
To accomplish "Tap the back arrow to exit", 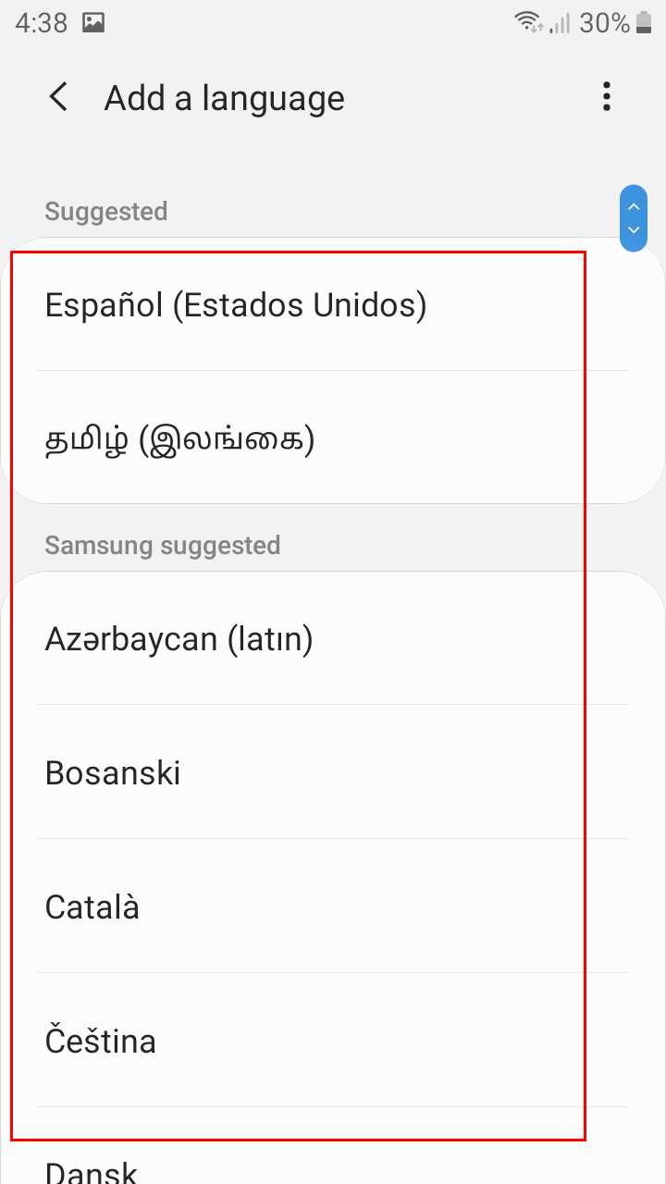I will [x=58, y=97].
